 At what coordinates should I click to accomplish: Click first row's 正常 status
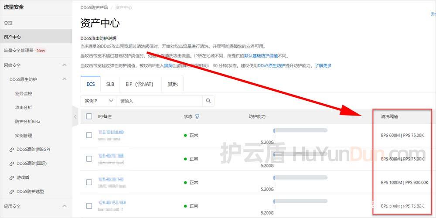click(x=191, y=136)
